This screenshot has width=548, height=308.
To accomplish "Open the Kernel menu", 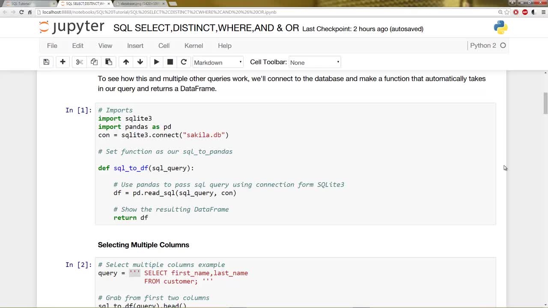I will coord(194,46).
